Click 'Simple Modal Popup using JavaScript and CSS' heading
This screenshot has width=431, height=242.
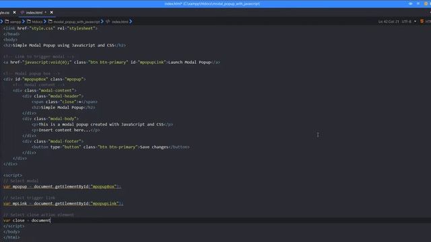click(x=63, y=45)
